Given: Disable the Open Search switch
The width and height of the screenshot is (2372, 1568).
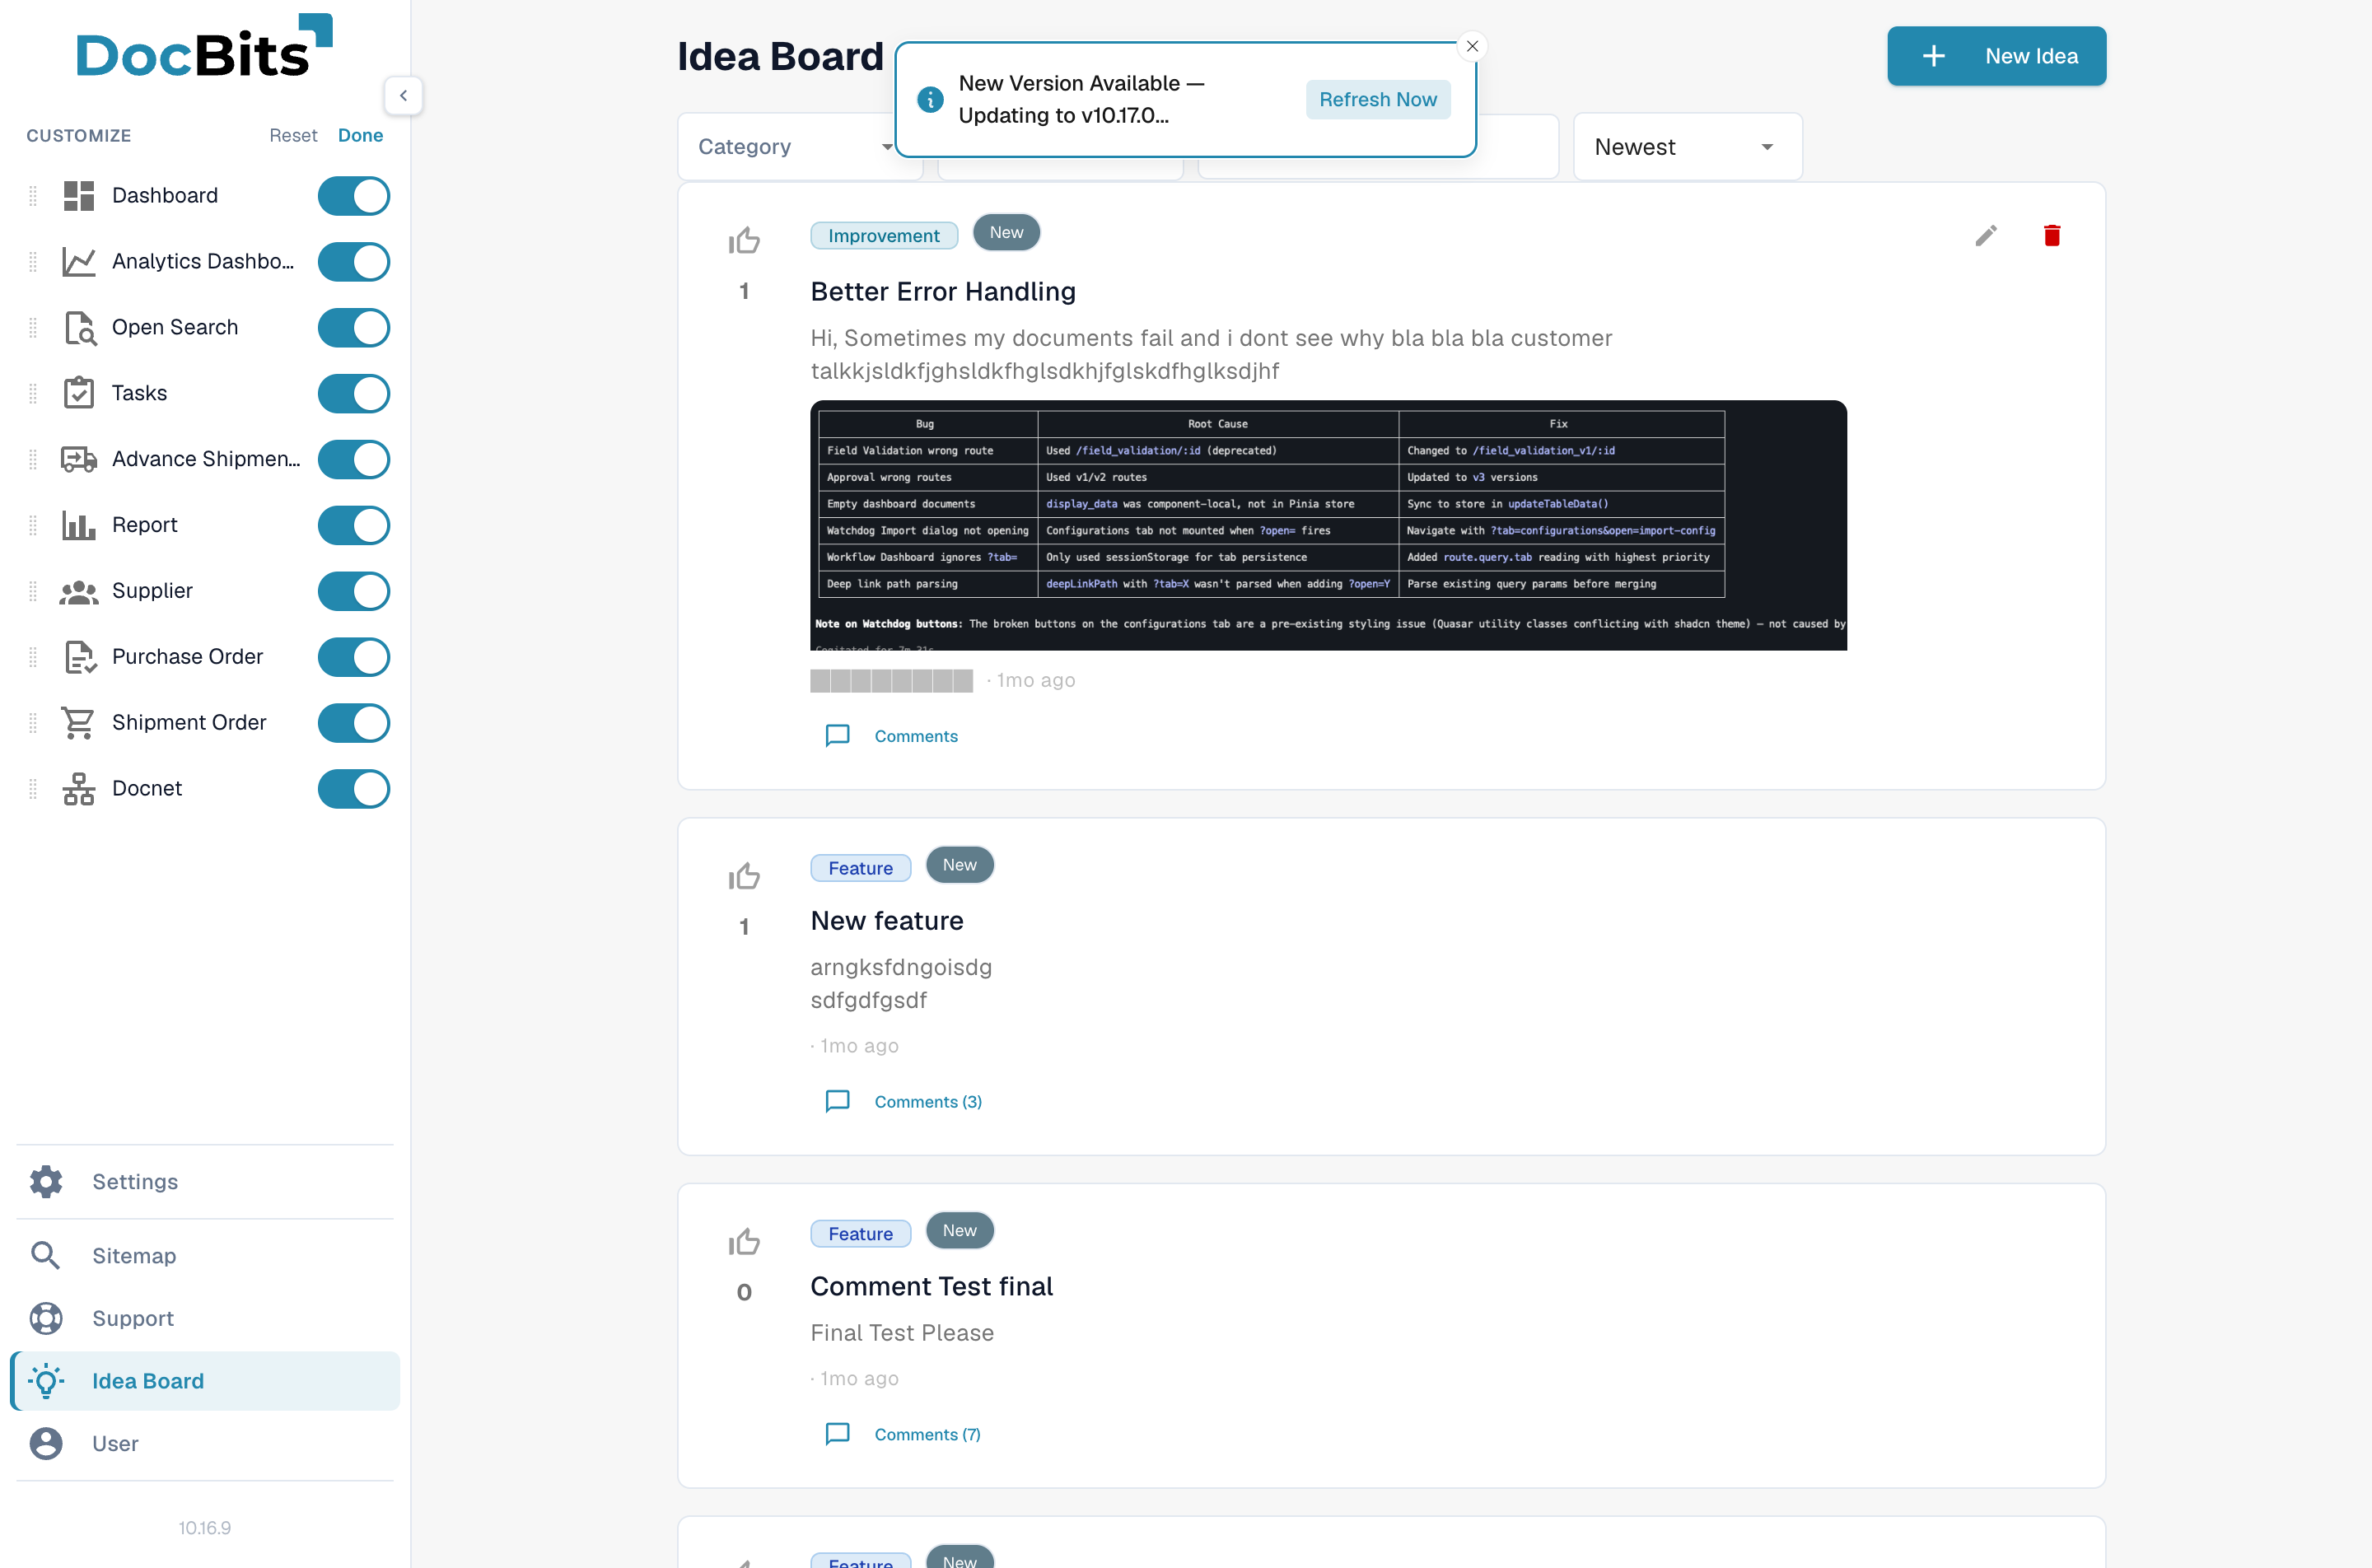Looking at the screenshot, I should [x=354, y=328].
